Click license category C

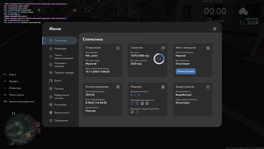pos(135,95)
